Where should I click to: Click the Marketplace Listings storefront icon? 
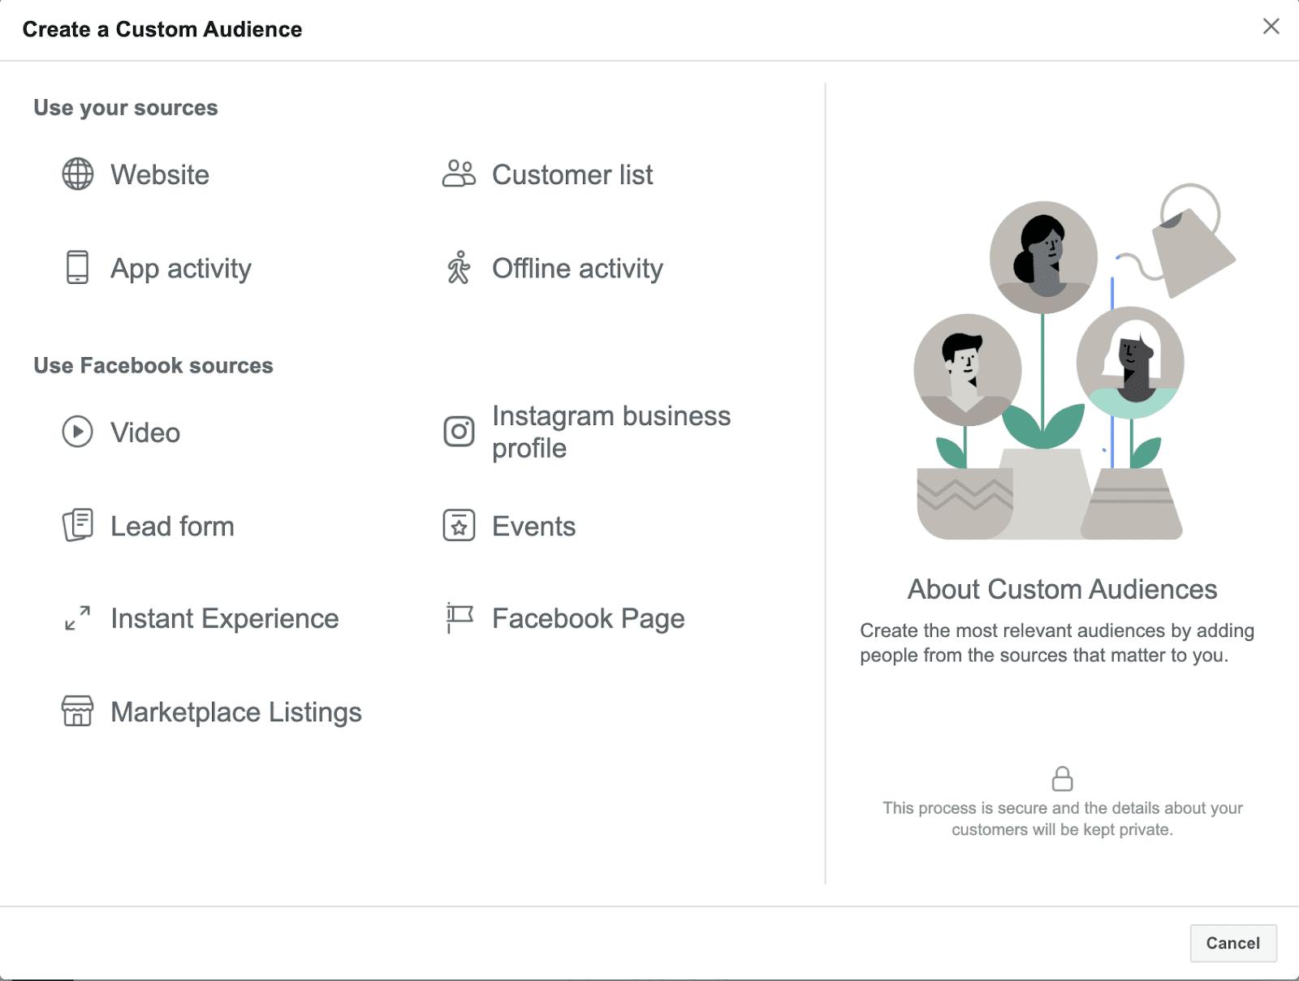[x=78, y=712]
